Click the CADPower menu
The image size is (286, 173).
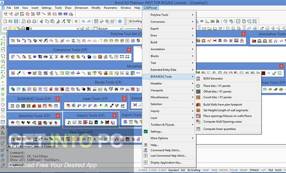pos(150,8)
